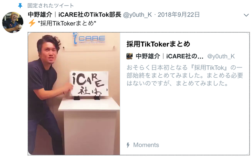Click the tweet text "採用TikTokerまとめ"
The height and width of the screenshot is (158, 252).
click(67, 23)
